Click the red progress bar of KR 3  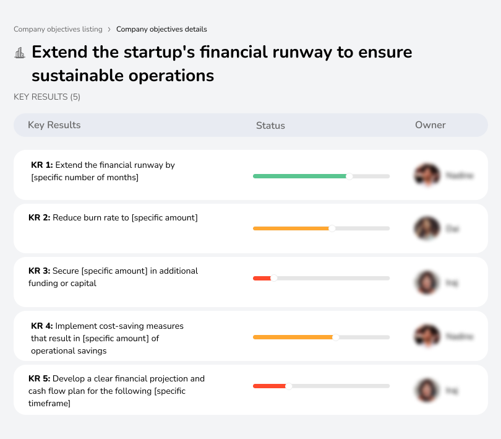tap(262, 278)
